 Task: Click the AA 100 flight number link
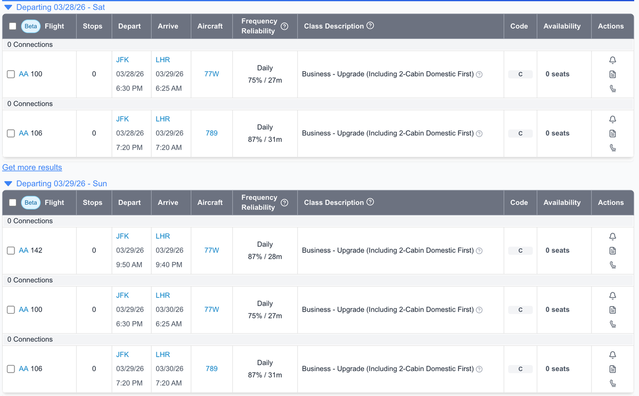click(23, 74)
